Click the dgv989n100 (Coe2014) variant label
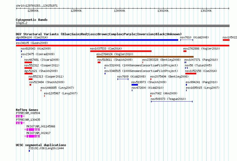 [x=32, y=37]
